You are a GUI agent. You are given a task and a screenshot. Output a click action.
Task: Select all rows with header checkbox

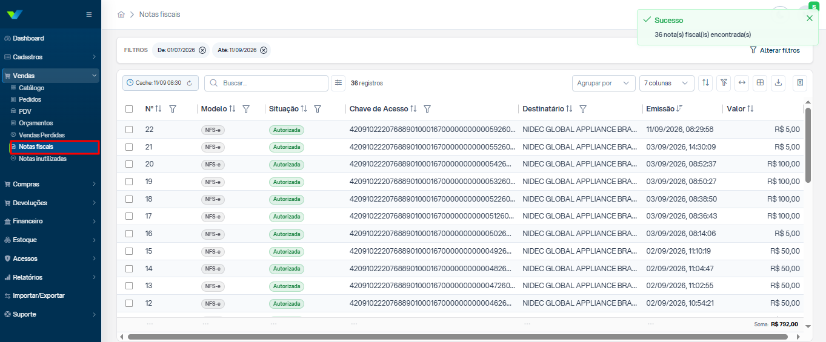click(129, 109)
